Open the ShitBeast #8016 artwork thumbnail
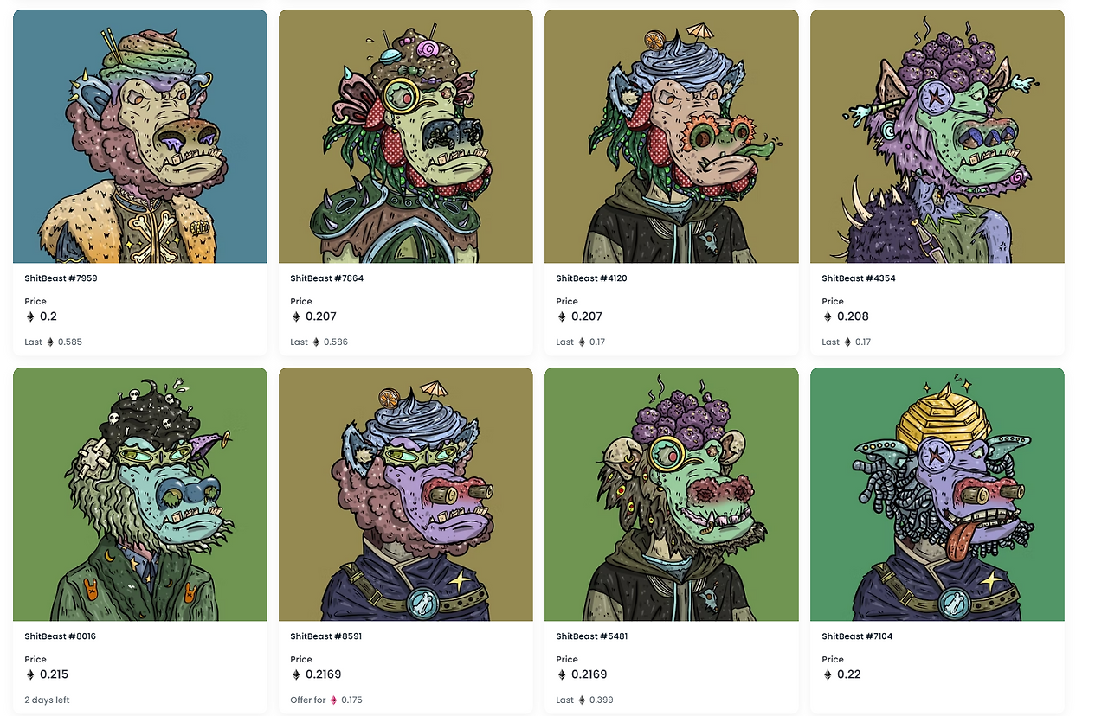 click(x=140, y=494)
